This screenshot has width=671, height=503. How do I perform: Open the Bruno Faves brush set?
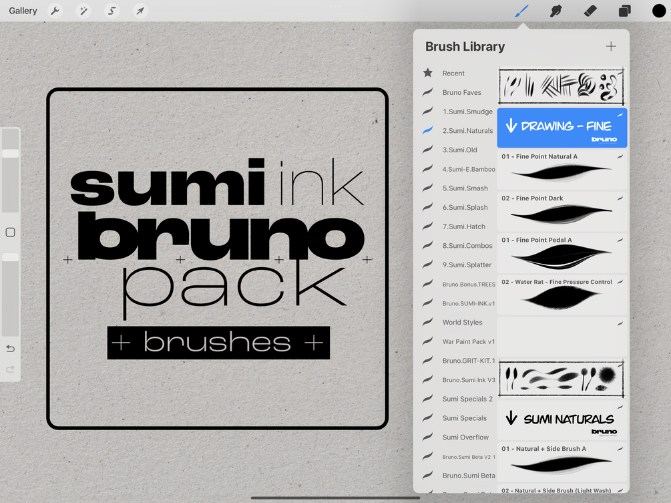pyautogui.click(x=462, y=92)
